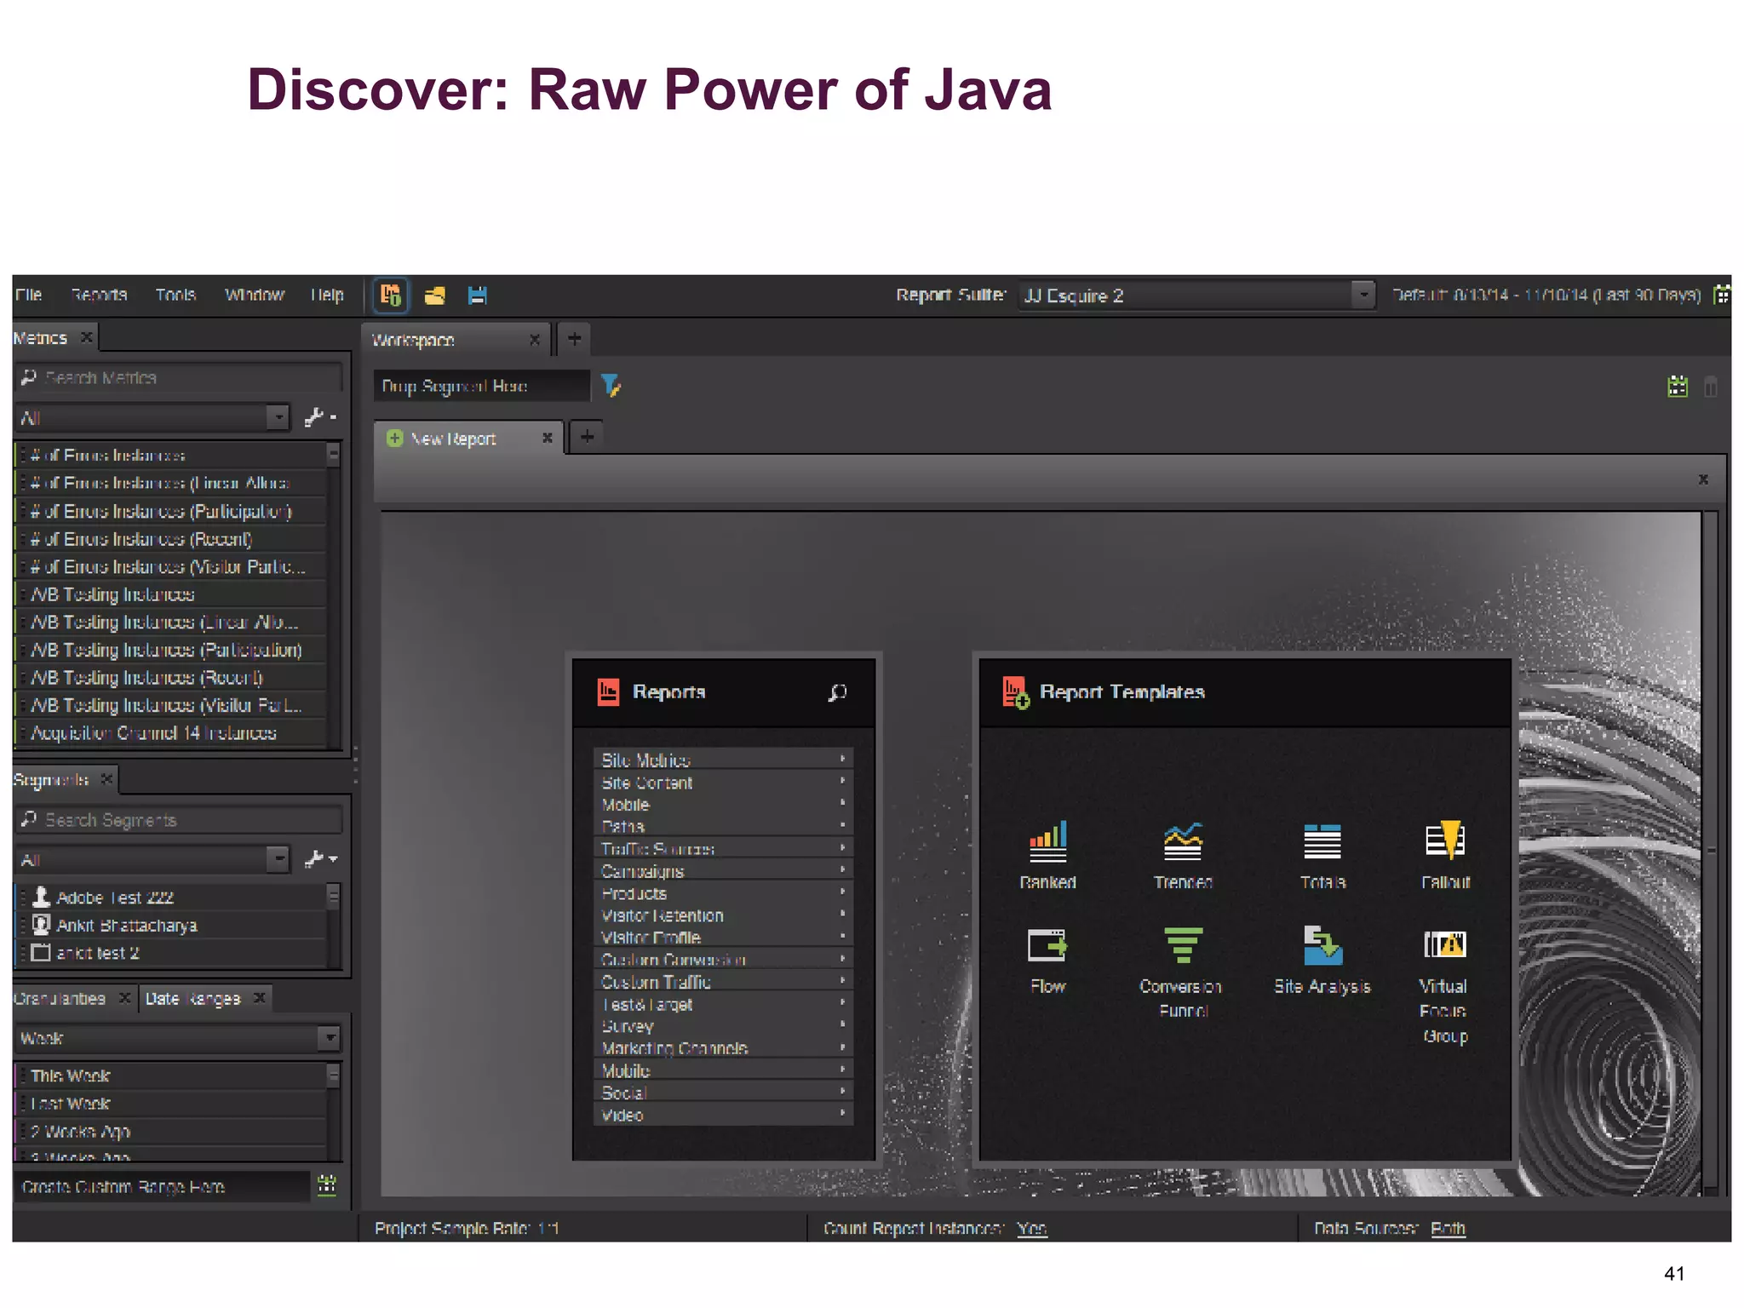Open Segments wrench settings icon
Screen dimensions: 1744x1308
(x=320, y=858)
